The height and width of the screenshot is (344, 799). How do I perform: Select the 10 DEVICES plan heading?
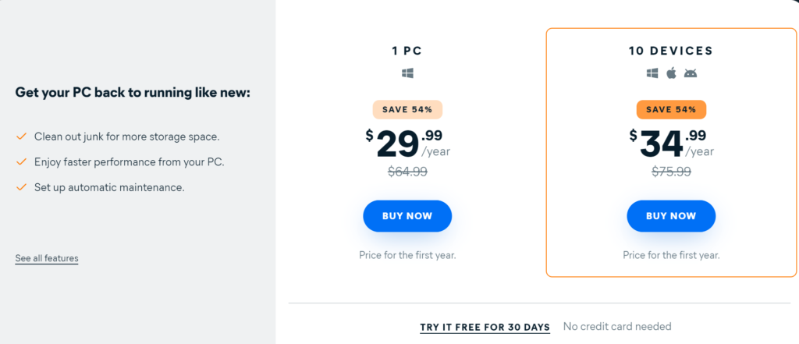click(x=671, y=51)
